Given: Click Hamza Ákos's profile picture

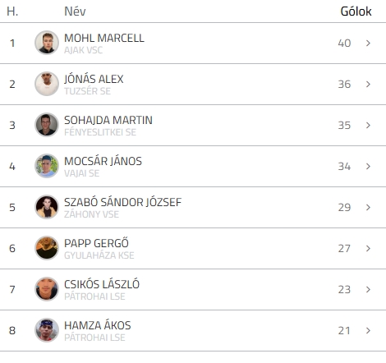Looking at the screenshot, I should [47, 330].
